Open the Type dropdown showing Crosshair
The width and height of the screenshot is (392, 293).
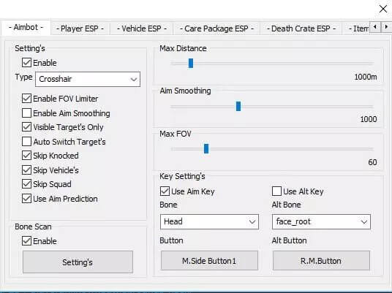[x=88, y=79]
